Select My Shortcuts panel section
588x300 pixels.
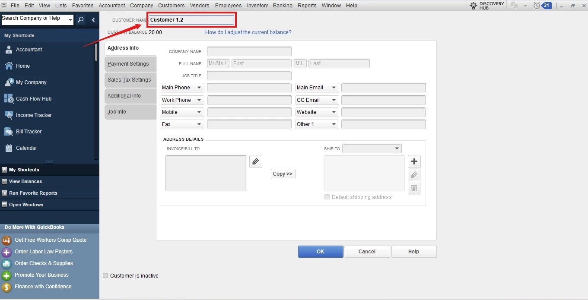point(50,170)
